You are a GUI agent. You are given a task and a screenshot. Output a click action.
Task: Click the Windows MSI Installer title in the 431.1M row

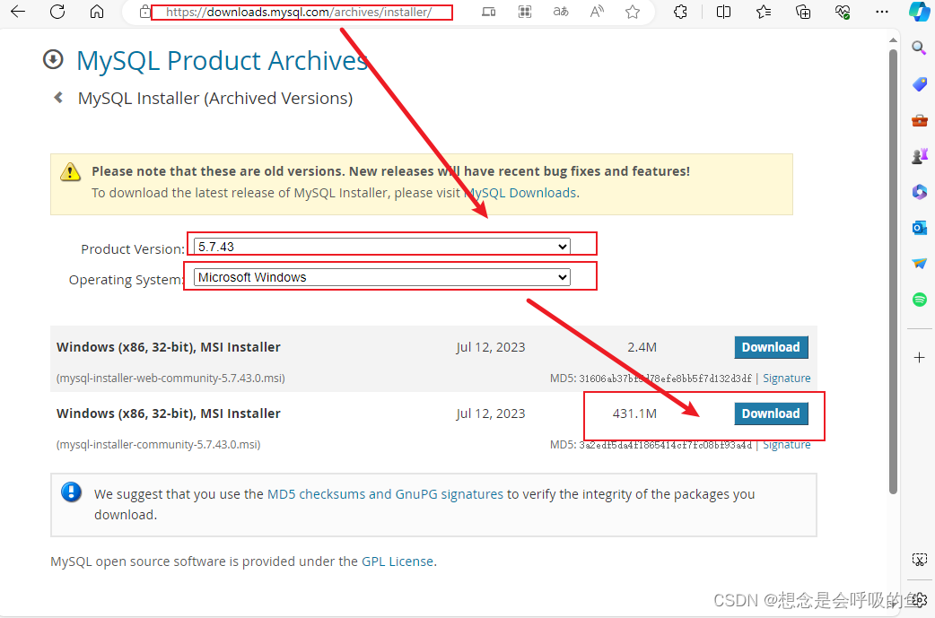point(168,413)
